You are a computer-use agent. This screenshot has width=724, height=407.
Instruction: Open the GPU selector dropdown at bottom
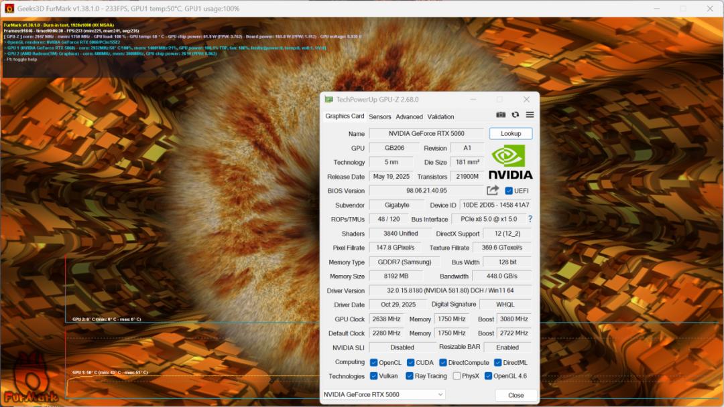coord(383,394)
